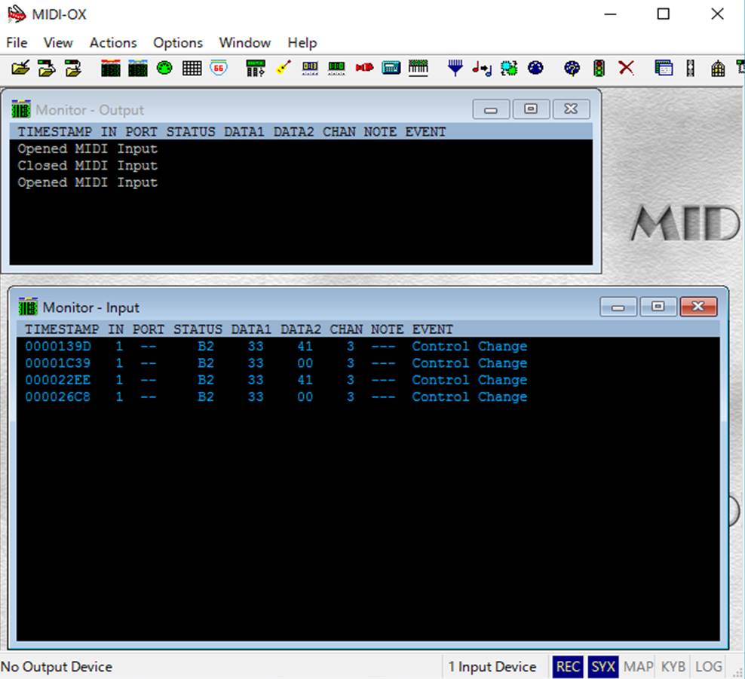
Task: Open the port routing grid icon
Action: point(192,69)
